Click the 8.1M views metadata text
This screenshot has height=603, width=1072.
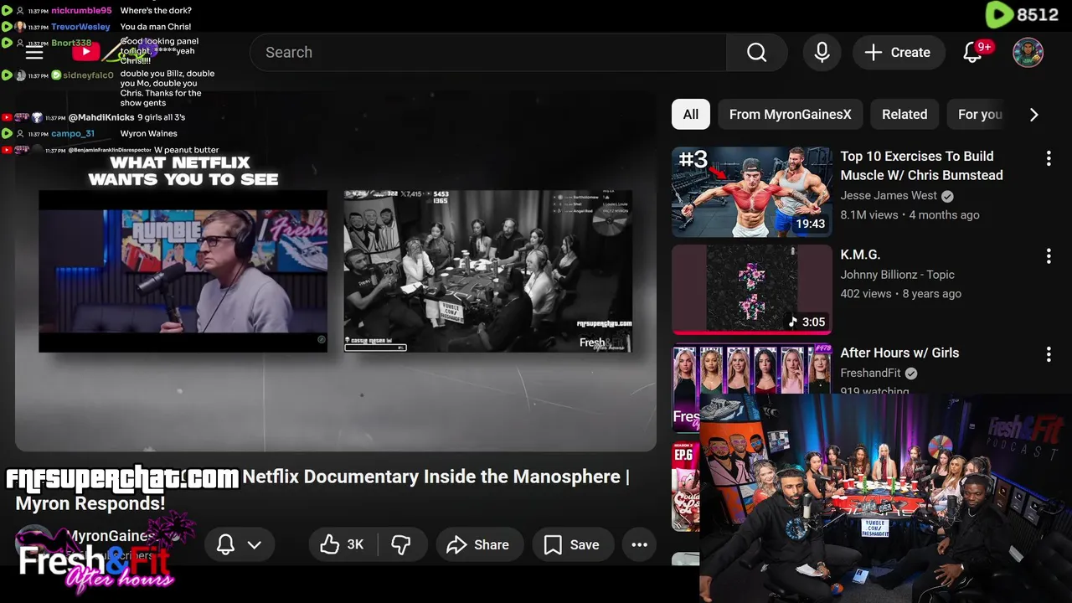(869, 215)
